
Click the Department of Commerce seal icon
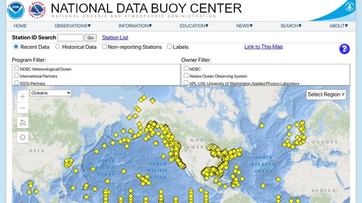[x=349, y=7]
